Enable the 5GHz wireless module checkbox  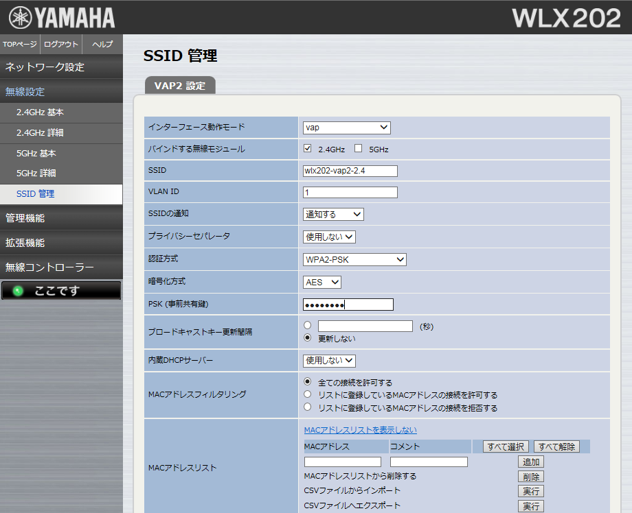coord(359,149)
